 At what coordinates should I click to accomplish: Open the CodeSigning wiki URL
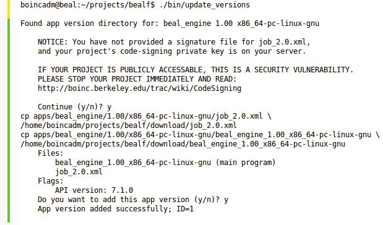click(139, 88)
